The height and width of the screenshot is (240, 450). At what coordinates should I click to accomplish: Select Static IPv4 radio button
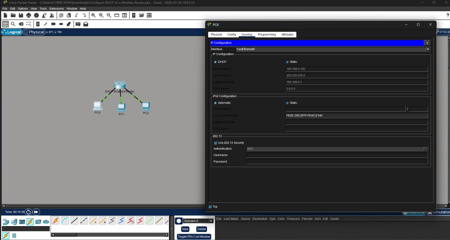pyautogui.click(x=287, y=62)
